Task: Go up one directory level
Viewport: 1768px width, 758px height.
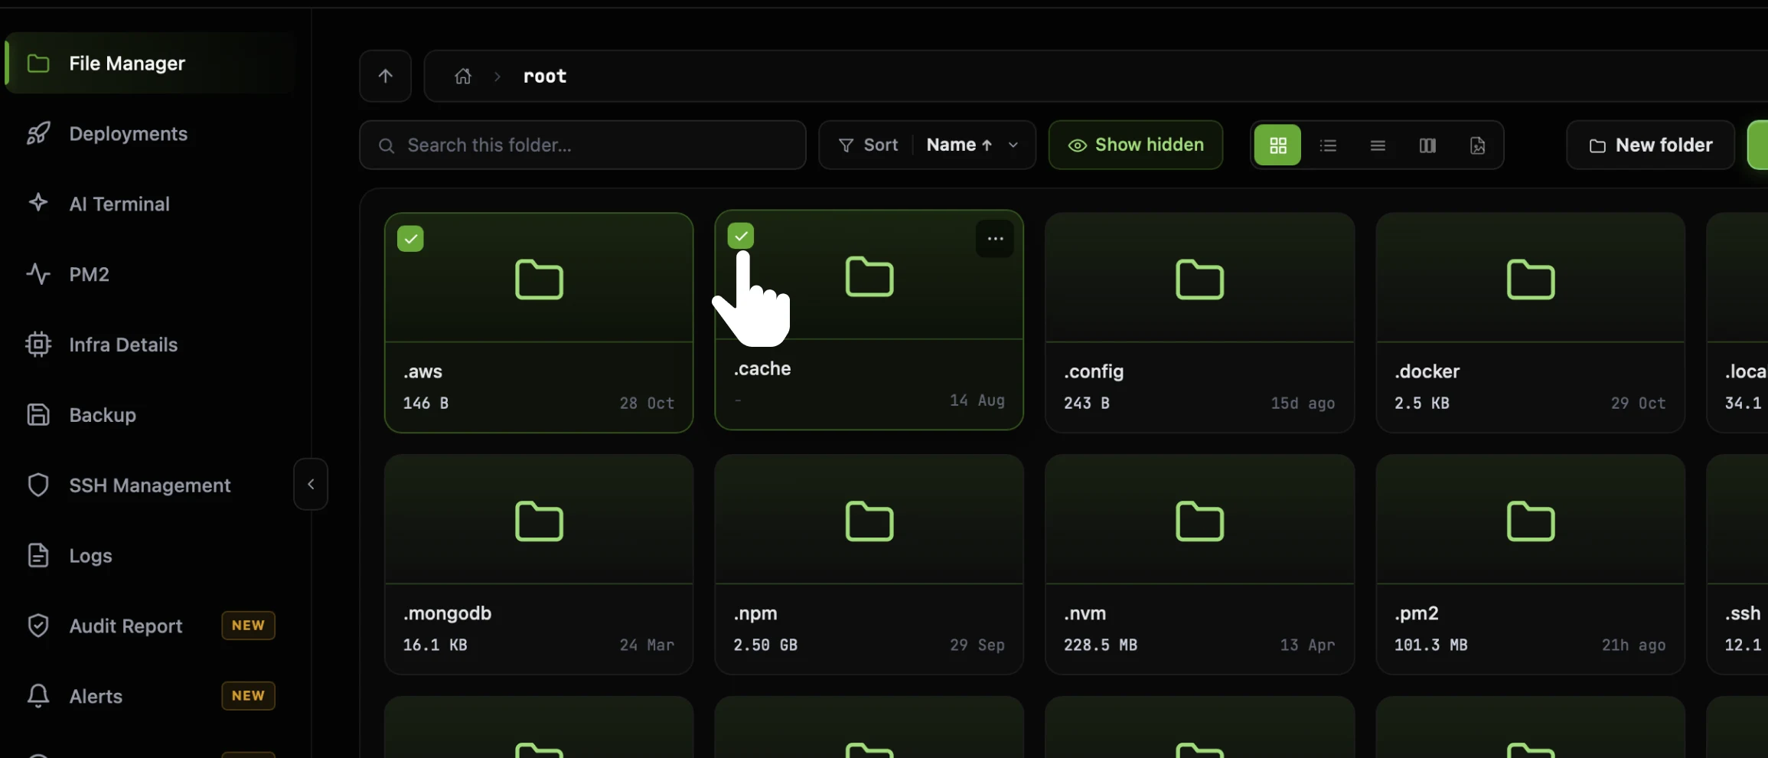Action: (x=386, y=76)
